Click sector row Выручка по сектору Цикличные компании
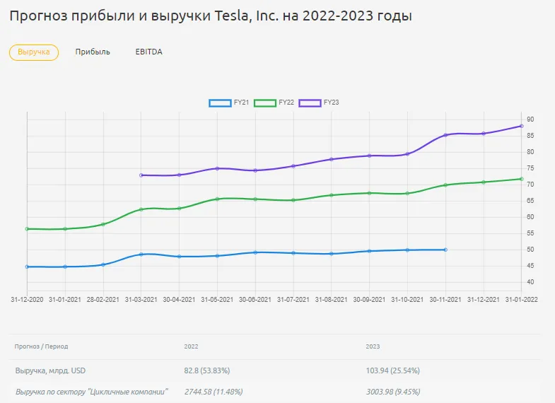 [92, 392]
